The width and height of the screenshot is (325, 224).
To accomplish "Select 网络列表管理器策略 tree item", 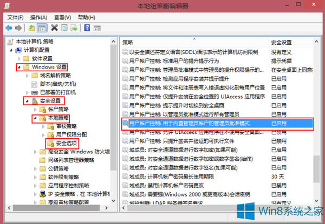I will pos(71,160).
